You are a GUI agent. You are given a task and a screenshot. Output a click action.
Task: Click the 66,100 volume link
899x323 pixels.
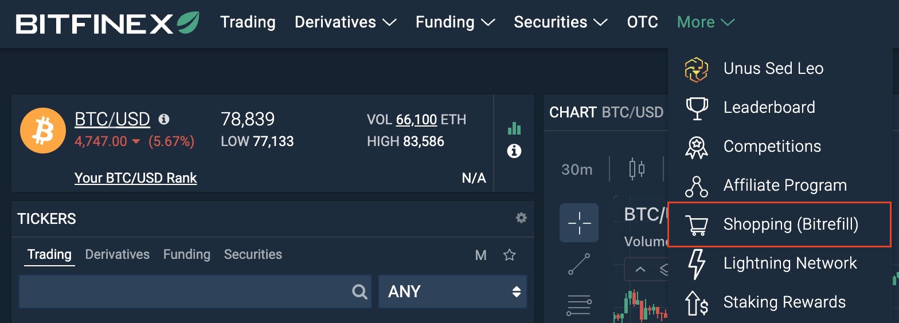pos(417,120)
